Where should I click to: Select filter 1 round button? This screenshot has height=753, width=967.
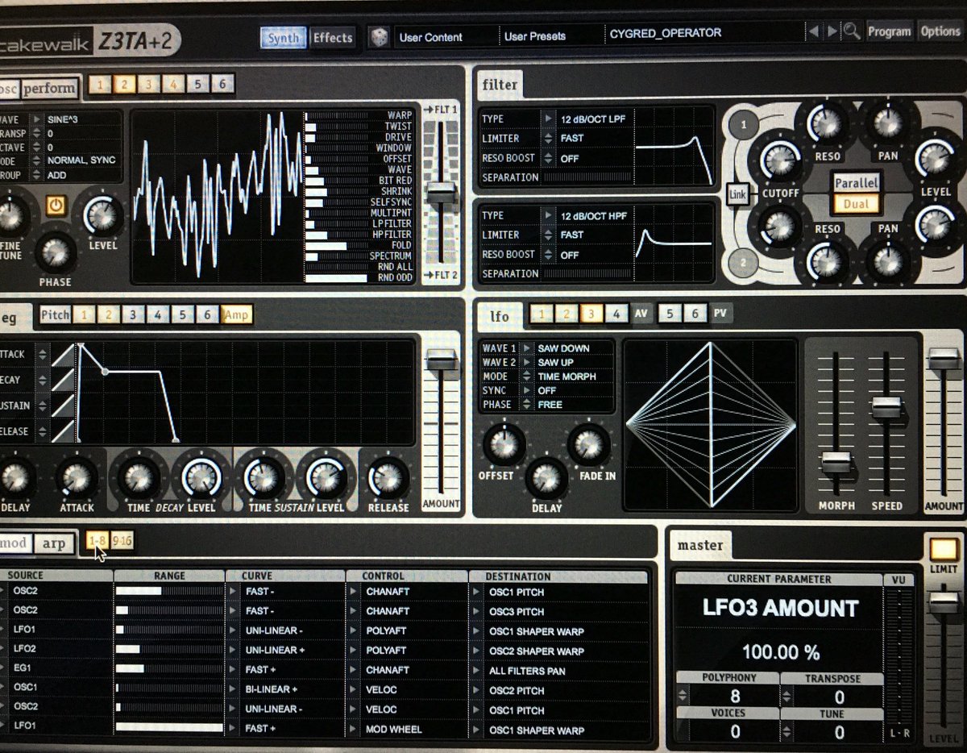pyautogui.click(x=745, y=124)
